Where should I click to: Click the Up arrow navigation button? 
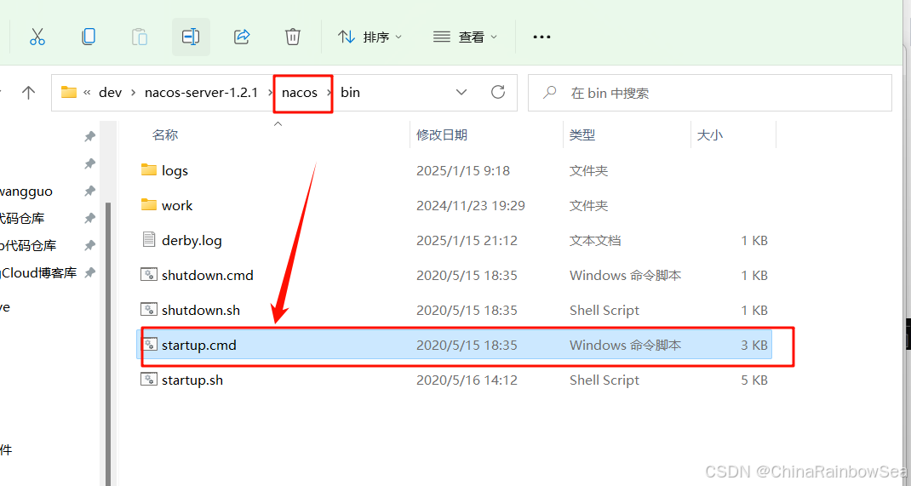pyautogui.click(x=28, y=92)
